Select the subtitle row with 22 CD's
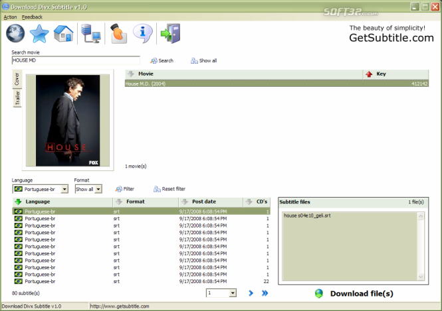Screen dimensions: 442x311 point(141,281)
